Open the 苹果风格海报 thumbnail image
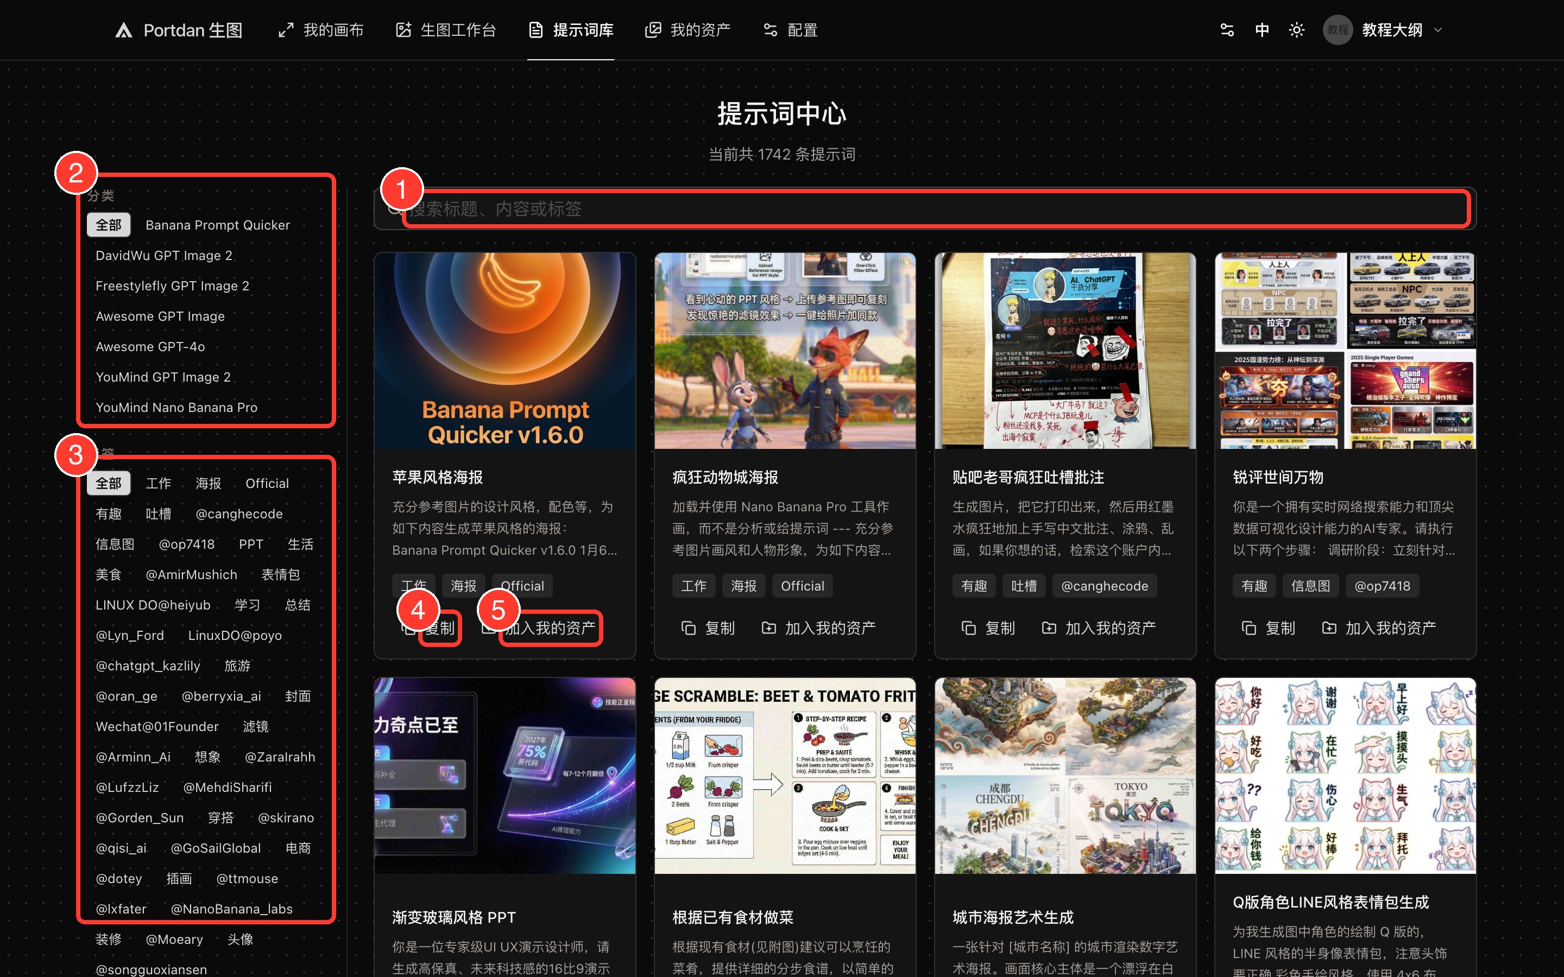This screenshot has width=1564, height=977. [504, 351]
